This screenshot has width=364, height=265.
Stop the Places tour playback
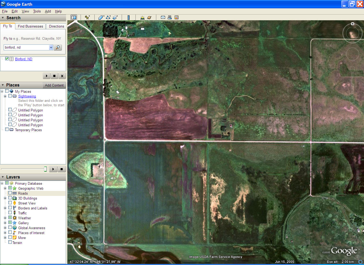tap(62, 169)
